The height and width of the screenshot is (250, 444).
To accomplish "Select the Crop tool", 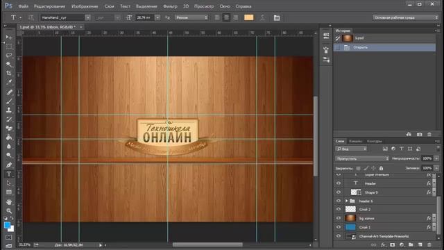I will pyautogui.click(x=9, y=74).
